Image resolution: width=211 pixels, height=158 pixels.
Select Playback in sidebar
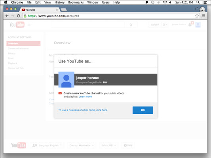(x=12, y=63)
